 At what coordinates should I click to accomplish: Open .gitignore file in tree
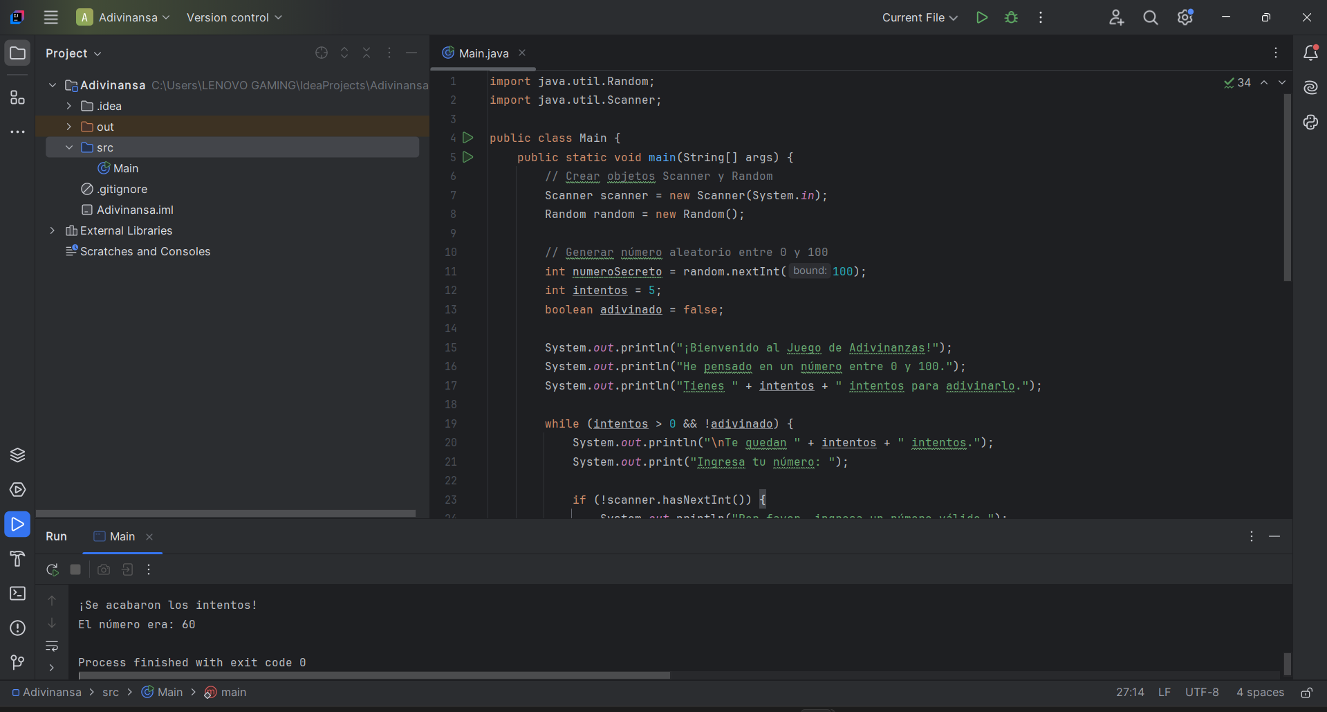pyautogui.click(x=114, y=189)
